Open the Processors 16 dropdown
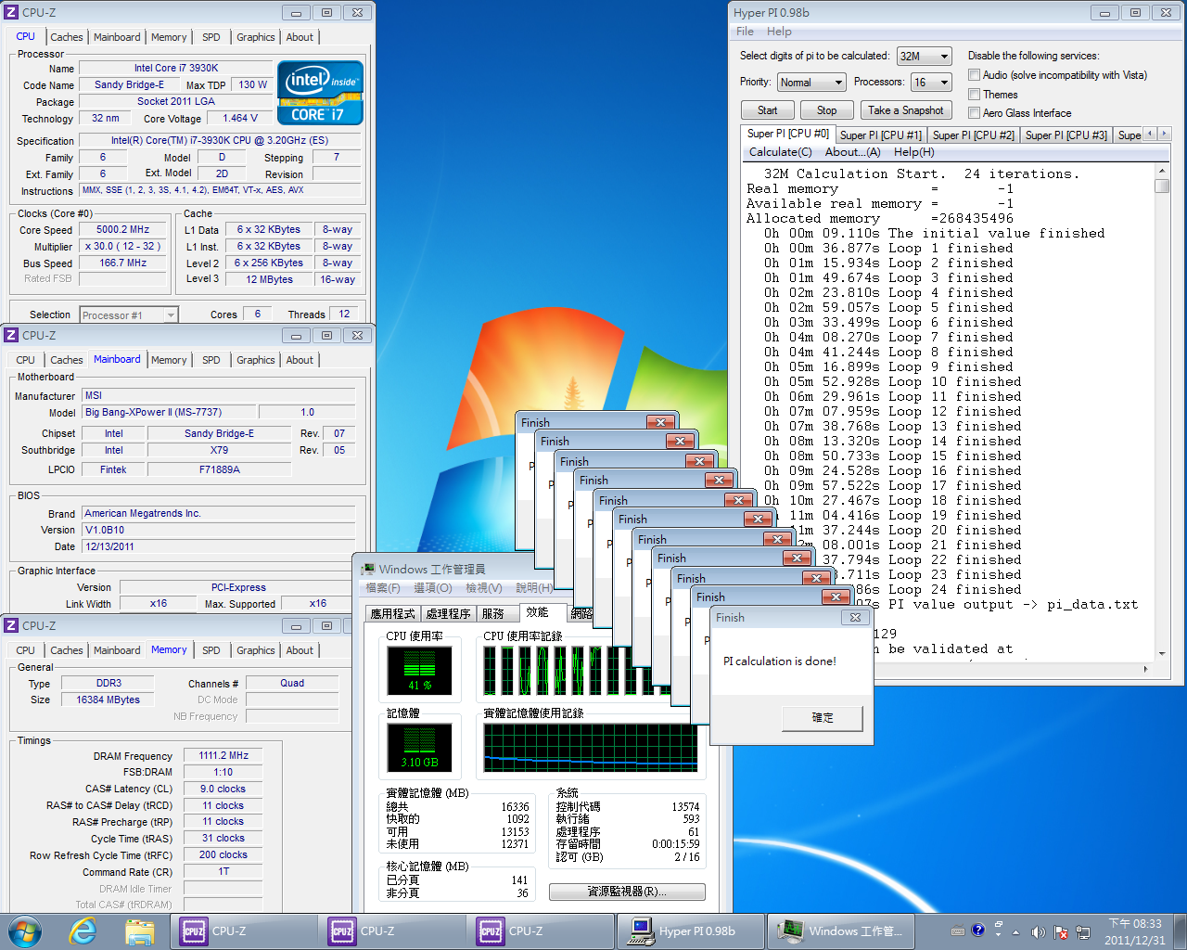1187x950 pixels. (931, 83)
